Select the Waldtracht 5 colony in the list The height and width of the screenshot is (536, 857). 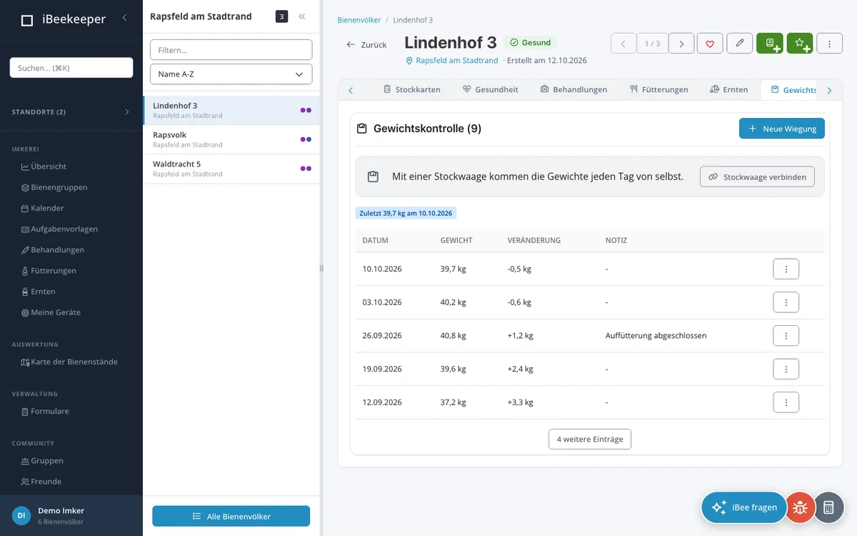[x=231, y=169]
